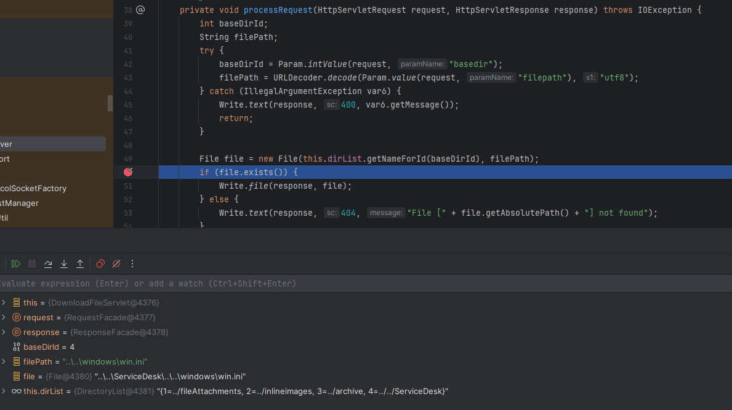Click the sidebar vertical scrollbar thumb
The height and width of the screenshot is (410, 732).
coord(110,103)
